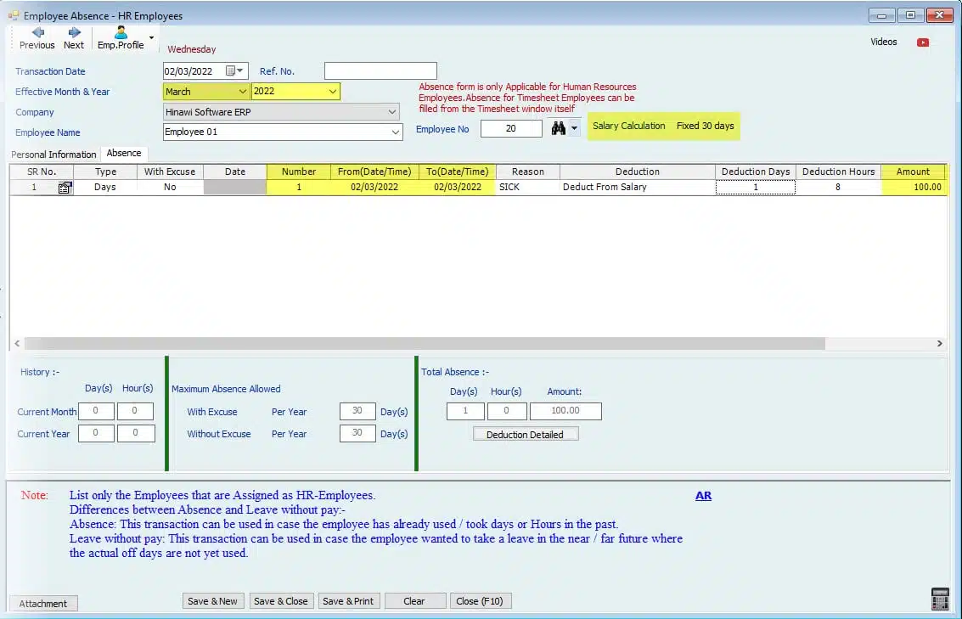Screen dimensions: 962x619
Task: Click Save & Close button
Action: coord(281,601)
